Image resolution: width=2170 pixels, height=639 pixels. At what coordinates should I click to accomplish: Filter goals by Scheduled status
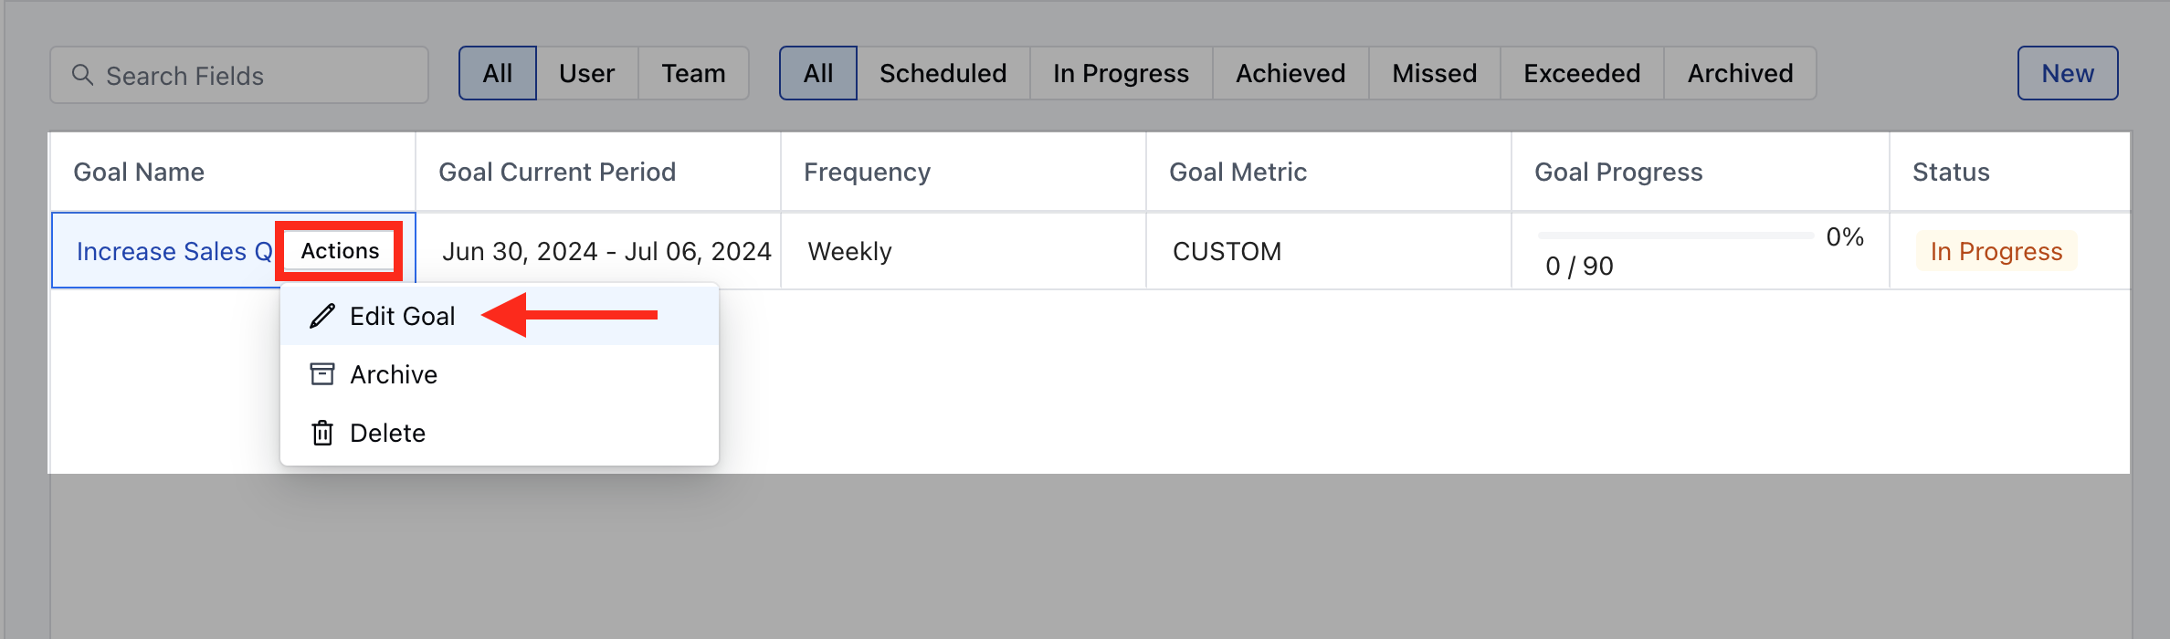coord(943,73)
